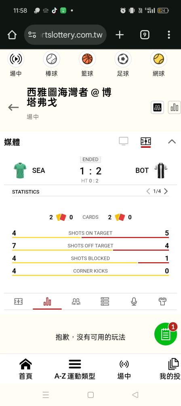181x406 pixels.
Task: Go back with the left arrow
Action: [x=13, y=107]
